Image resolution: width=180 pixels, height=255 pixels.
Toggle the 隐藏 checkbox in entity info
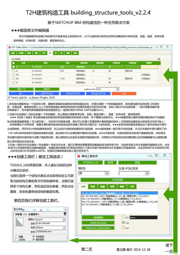point(17,236)
